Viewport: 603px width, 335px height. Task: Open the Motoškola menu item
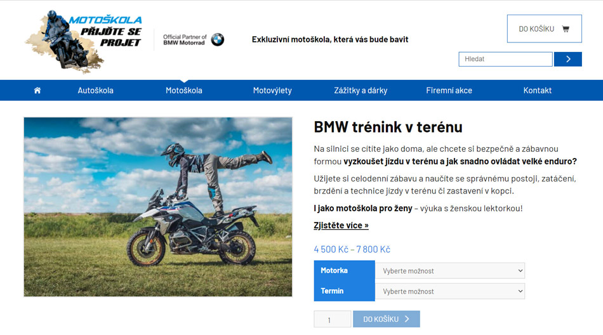point(184,90)
